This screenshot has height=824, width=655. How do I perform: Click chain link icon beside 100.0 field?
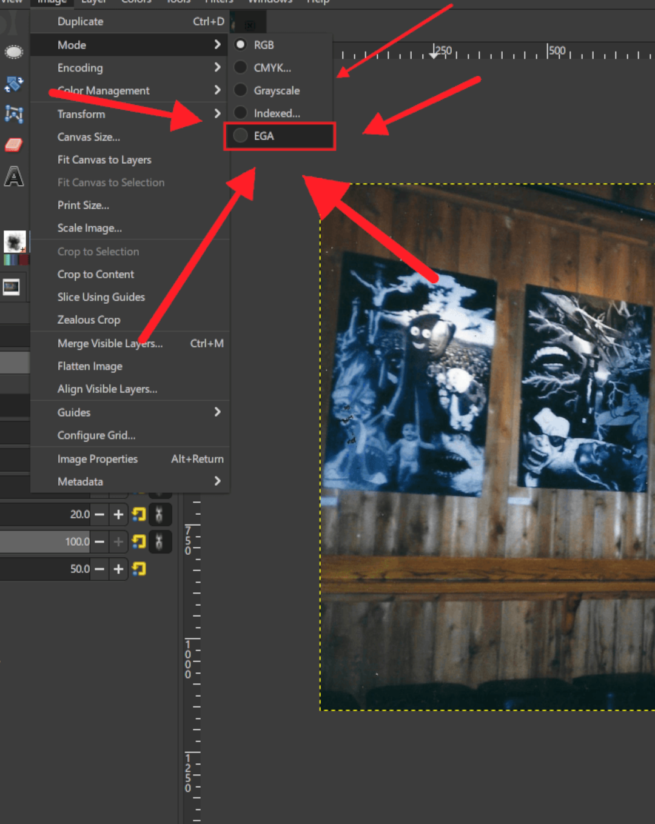pos(159,541)
